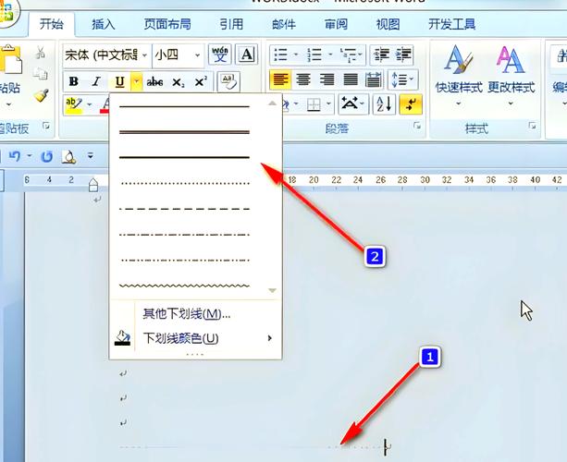Click Decrease Indent icon
Image resolution: width=567 pixels, height=462 pixels.
tap(381, 55)
